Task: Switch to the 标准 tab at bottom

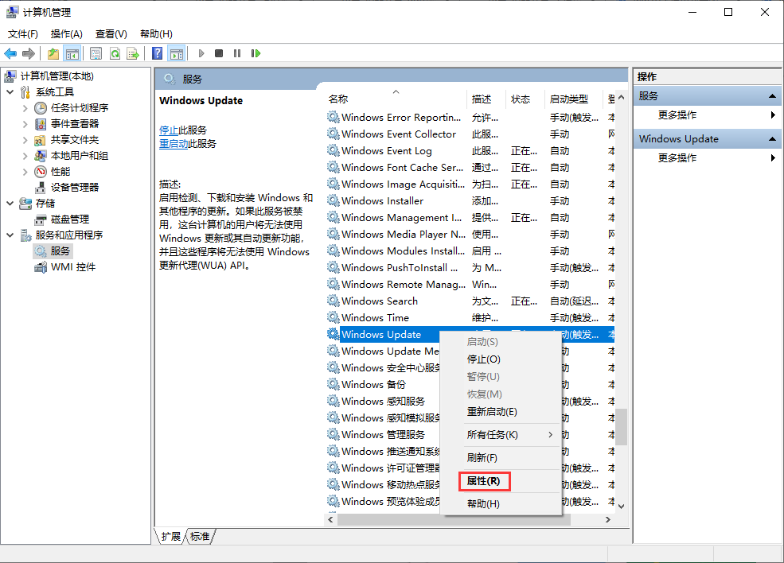Action: pos(200,537)
